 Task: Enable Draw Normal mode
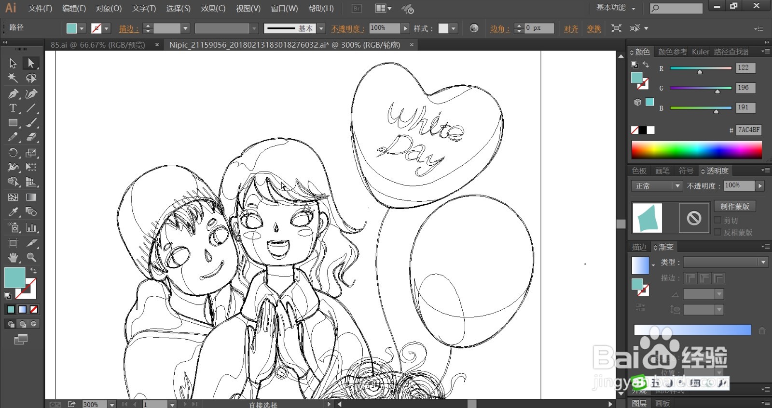pos(11,324)
